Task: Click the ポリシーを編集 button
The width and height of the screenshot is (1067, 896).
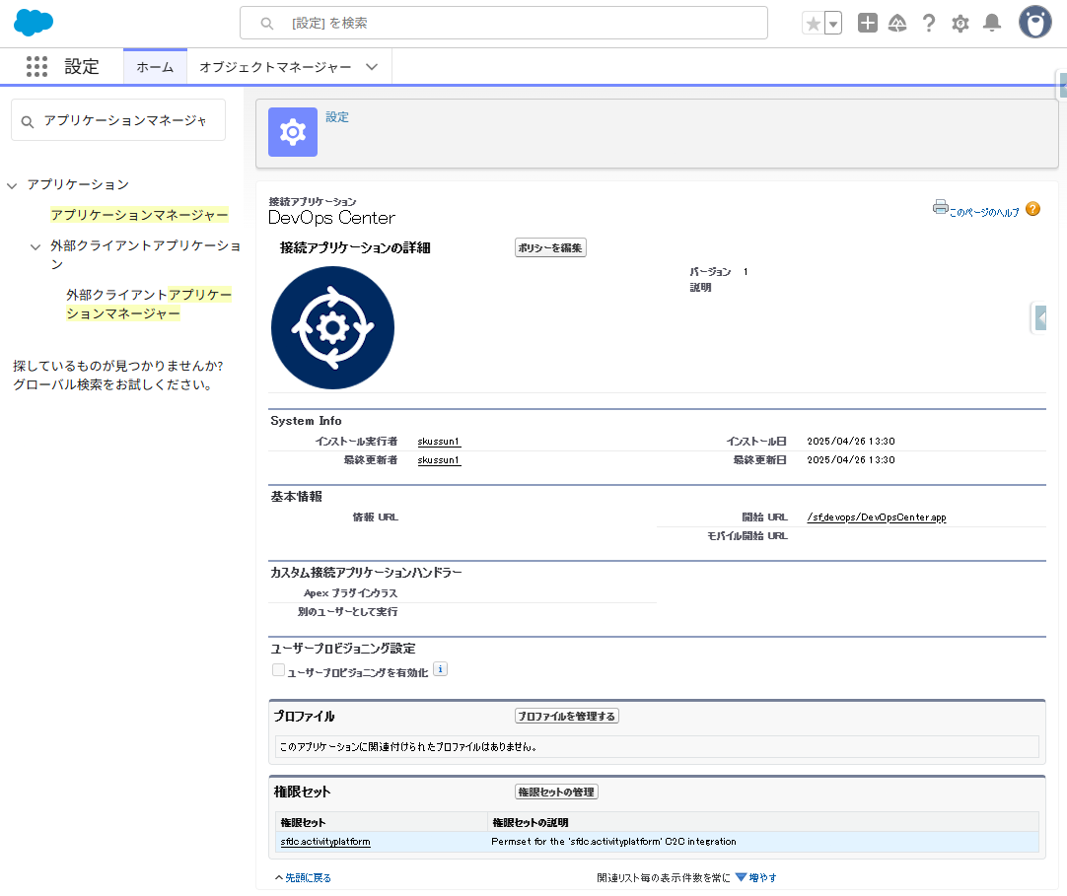Action: pos(550,247)
